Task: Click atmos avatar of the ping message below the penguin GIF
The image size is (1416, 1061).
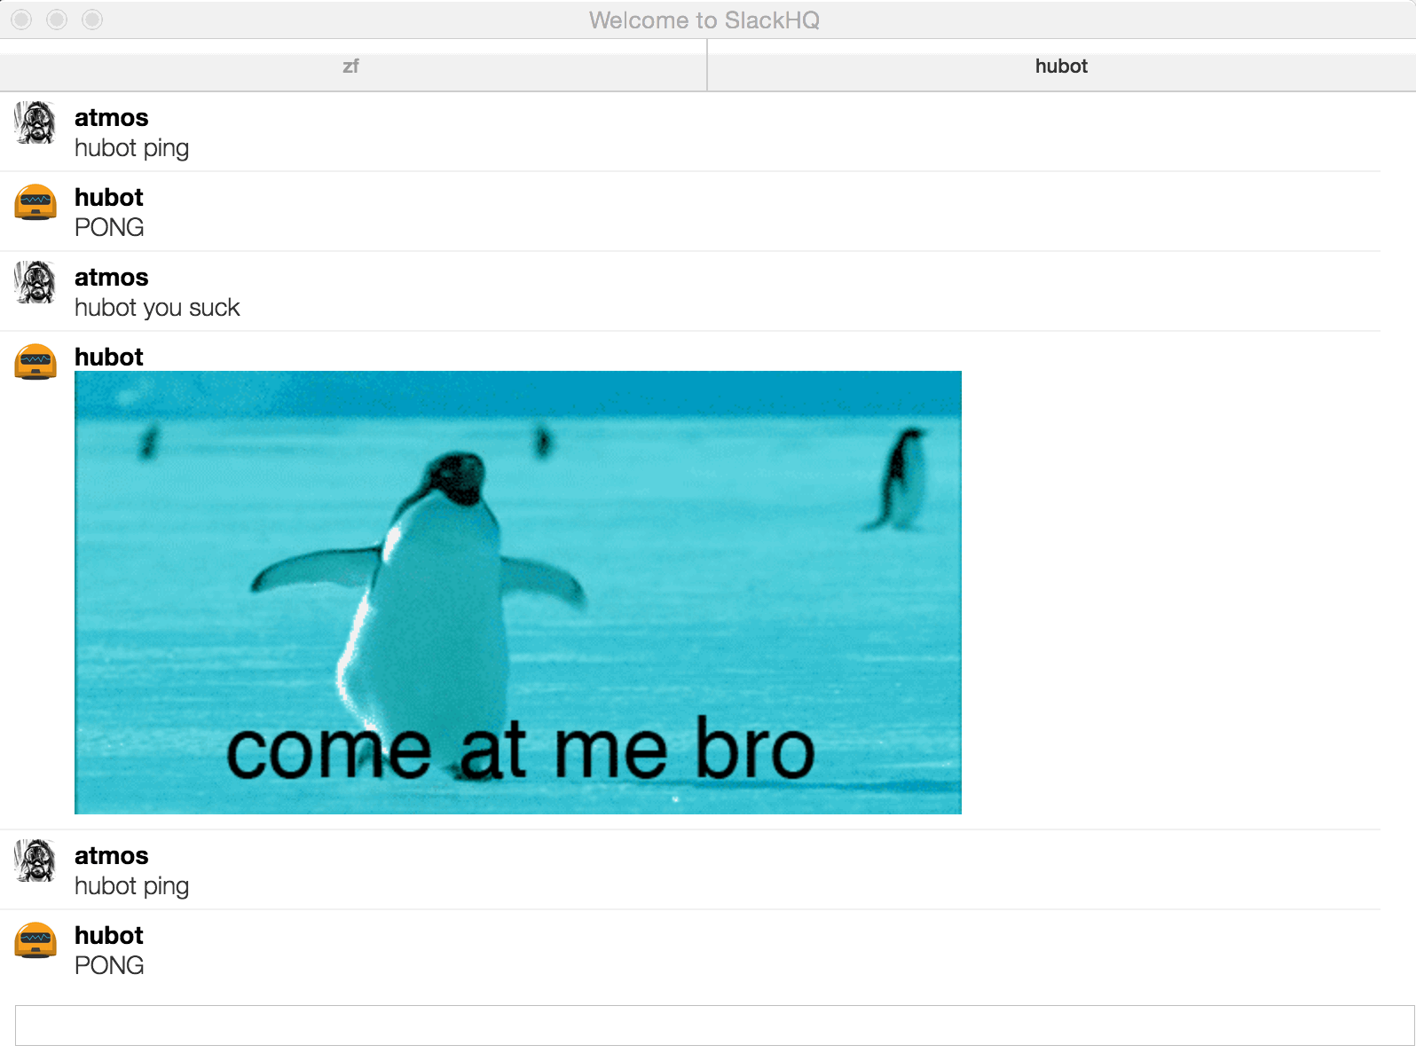Action: click(35, 861)
